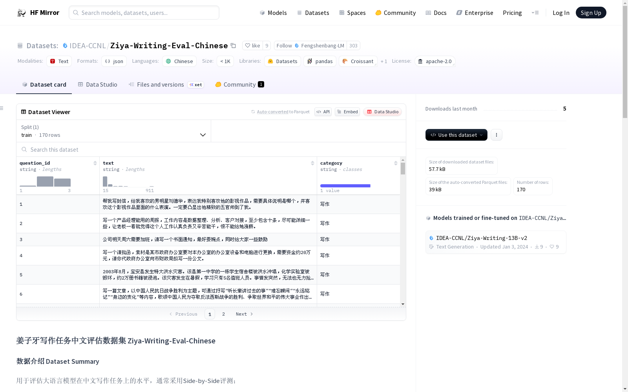Switch to the Data Studio tab
Screen dimensions: 628x392
pyautogui.click(x=98, y=85)
